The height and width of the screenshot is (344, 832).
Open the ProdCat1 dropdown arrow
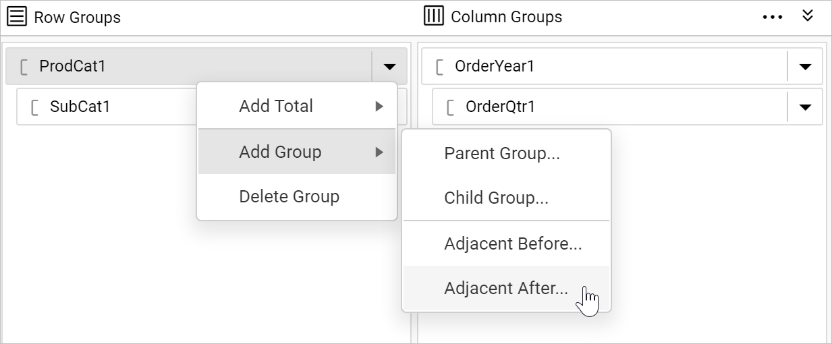pos(389,66)
